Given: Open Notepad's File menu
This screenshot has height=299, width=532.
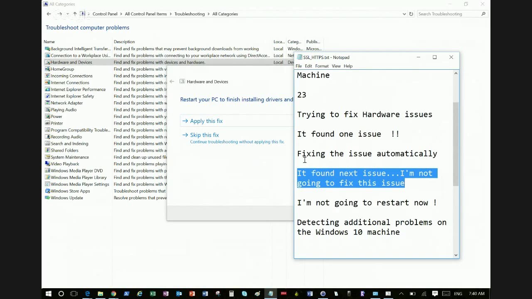Looking at the screenshot, I should 298,66.
